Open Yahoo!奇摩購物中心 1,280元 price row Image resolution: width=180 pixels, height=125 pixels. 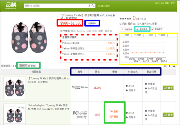click(88, 54)
